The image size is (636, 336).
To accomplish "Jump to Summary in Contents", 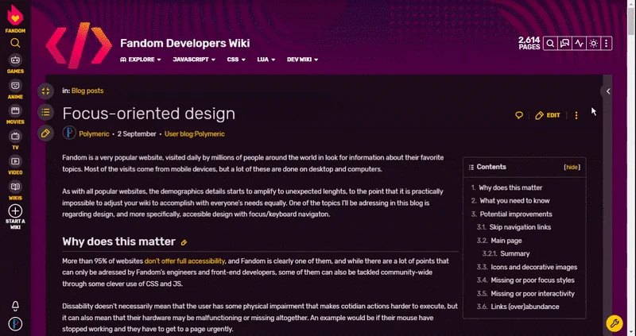I will [x=514, y=253].
